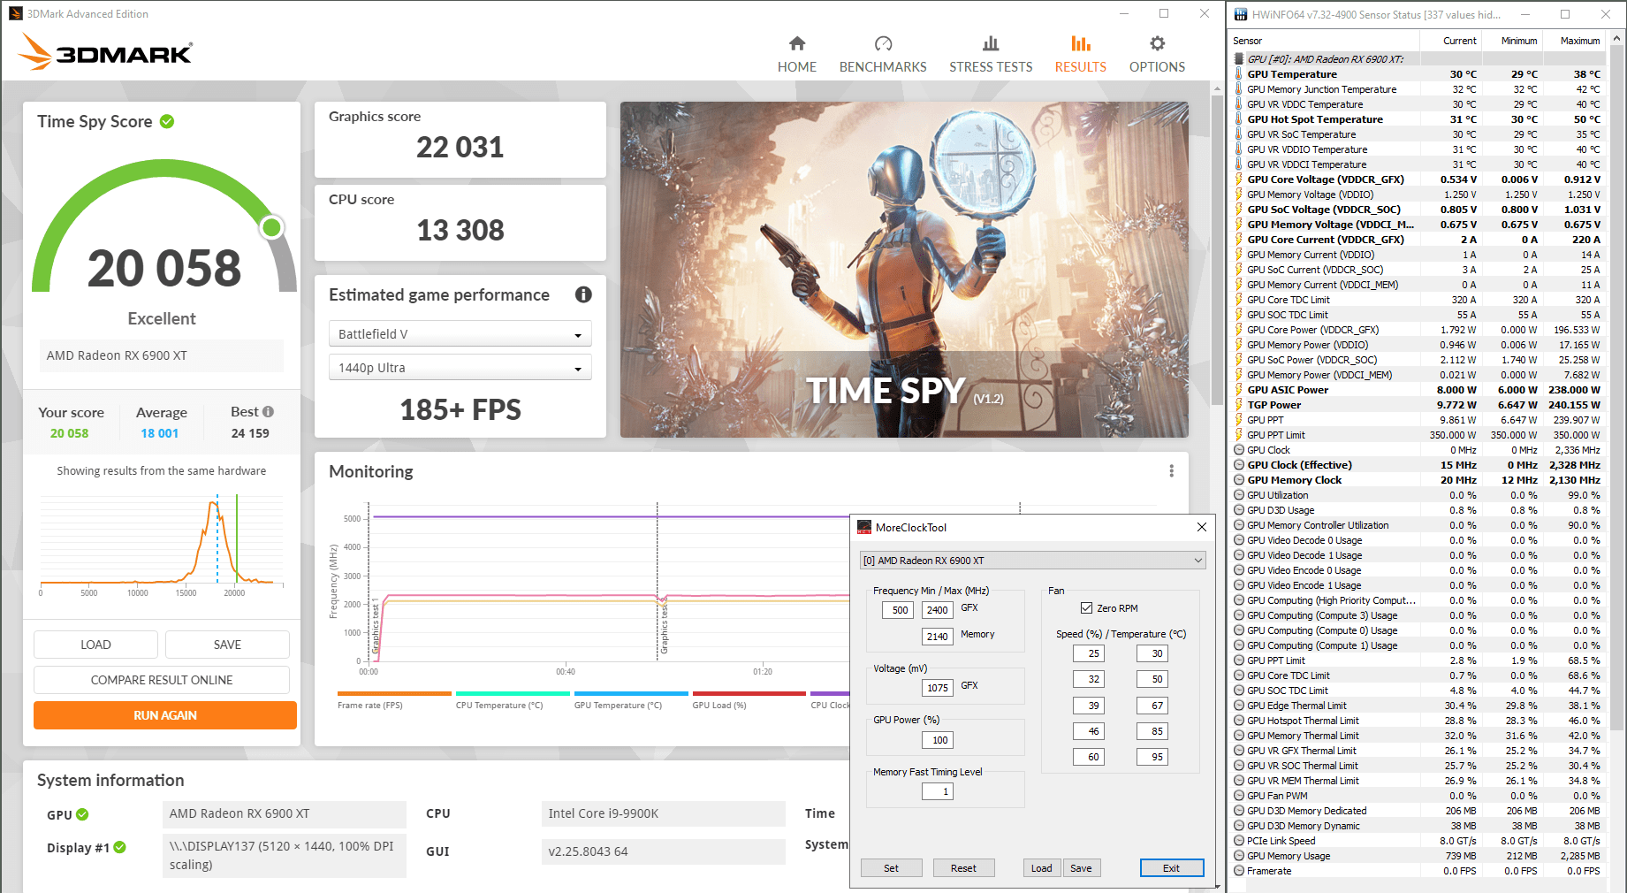Click the Time Spy benchmark thumbnail image
This screenshot has height=893, width=1627.
coord(904,270)
